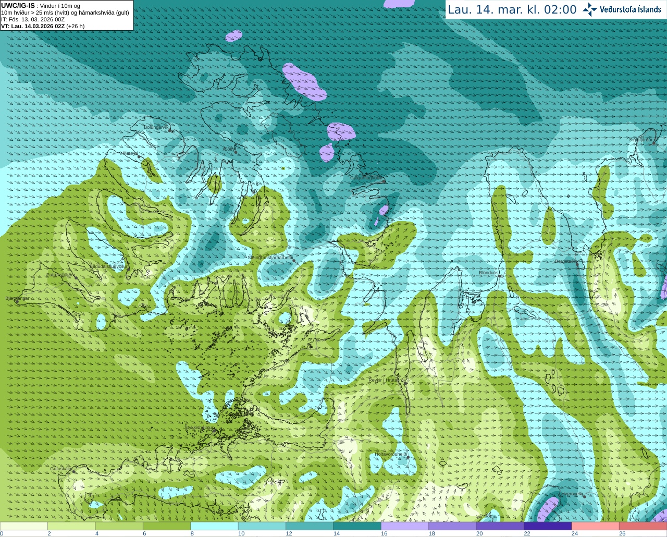Viewport: 667px width, 537px height.
Task: Click the 12–14 m/s teal legend swatch
Action: pyautogui.click(x=310, y=526)
